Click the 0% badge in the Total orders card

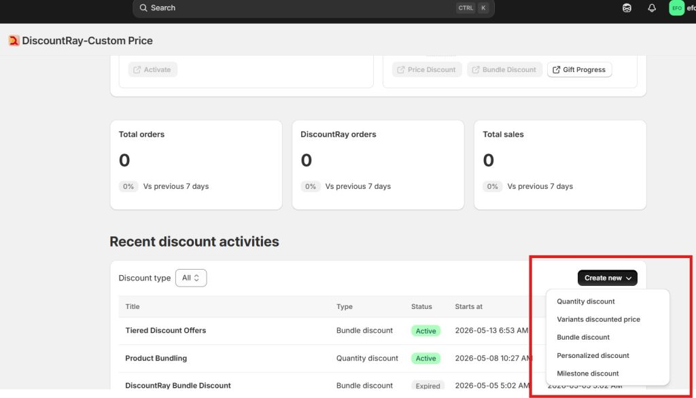128,186
